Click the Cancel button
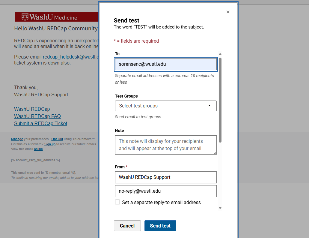The width and height of the screenshot is (309, 238). coord(127,226)
